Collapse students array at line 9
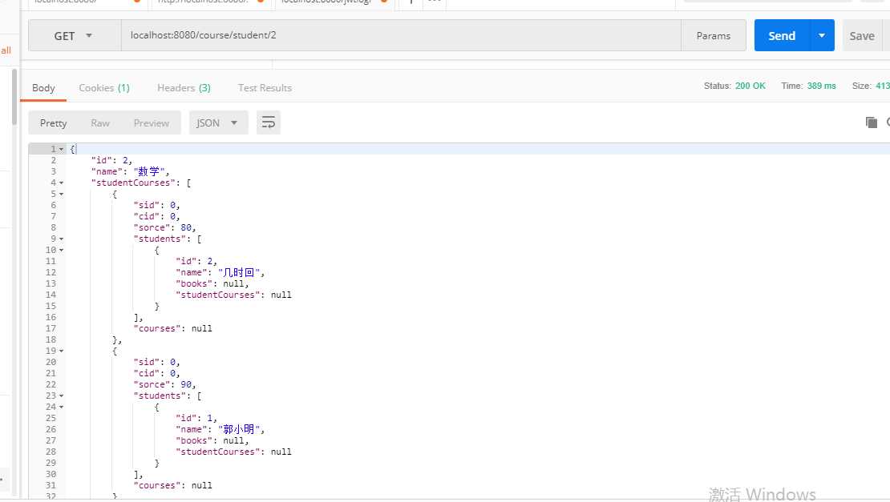 tap(61, 239)
